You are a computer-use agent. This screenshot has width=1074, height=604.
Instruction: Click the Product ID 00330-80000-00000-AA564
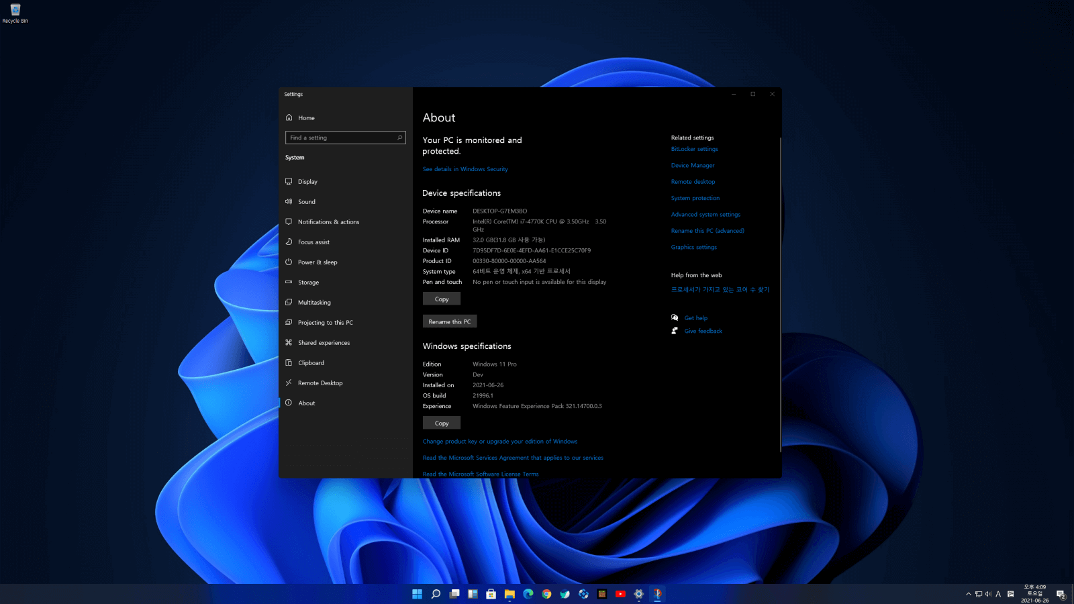509,261
